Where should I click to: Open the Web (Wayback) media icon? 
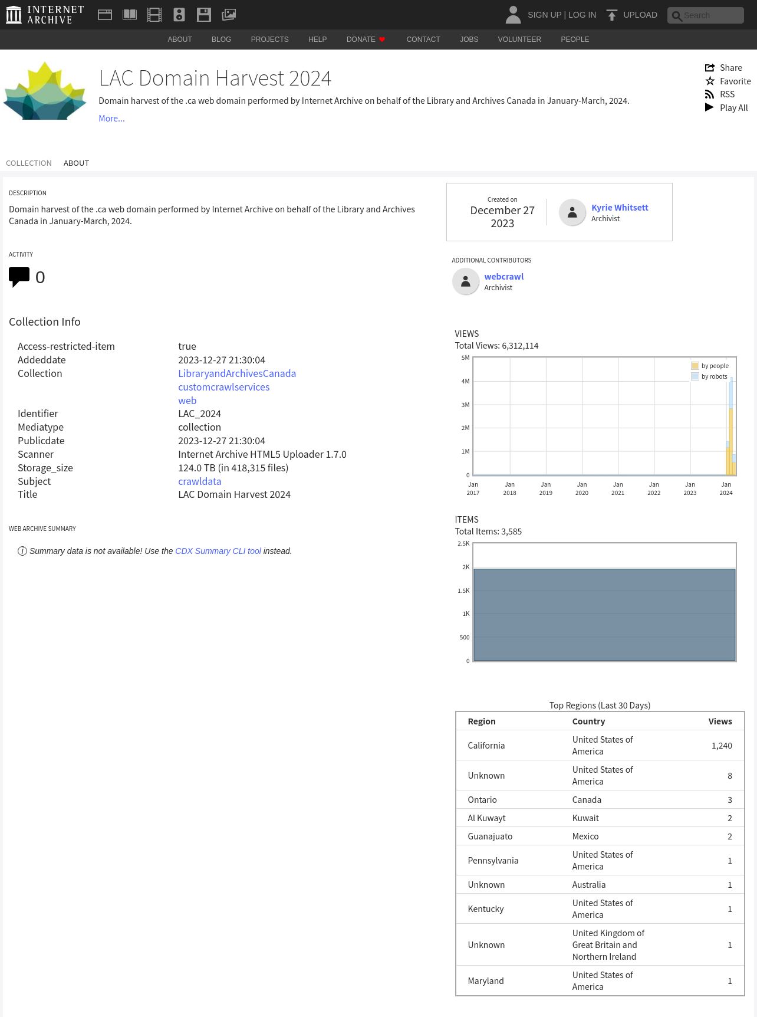pos(105,15)
